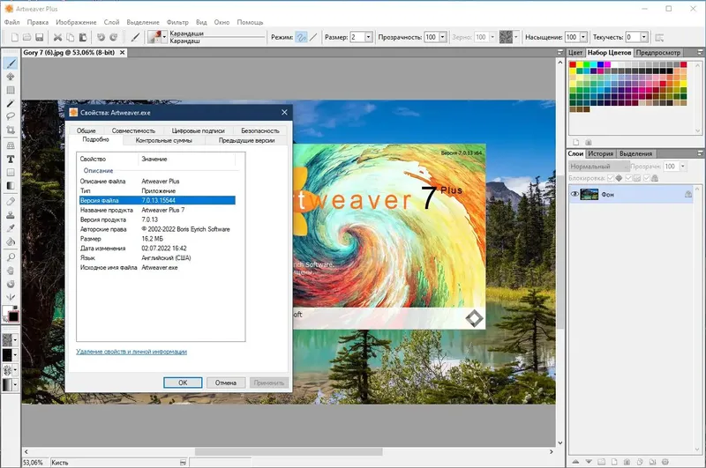706x468 pixels.
Task: Select the Версия файла row in properties
Action: click(x=157, y=200)
